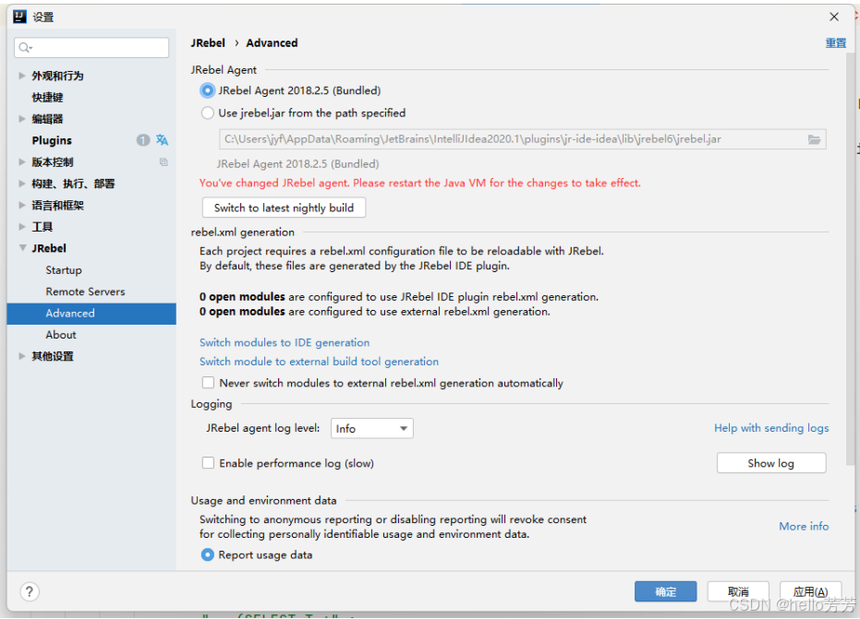Expand 其他设置 tree node
Viewport: 860px width, 619px height.
pyautogui.click(x=22, y=356)
